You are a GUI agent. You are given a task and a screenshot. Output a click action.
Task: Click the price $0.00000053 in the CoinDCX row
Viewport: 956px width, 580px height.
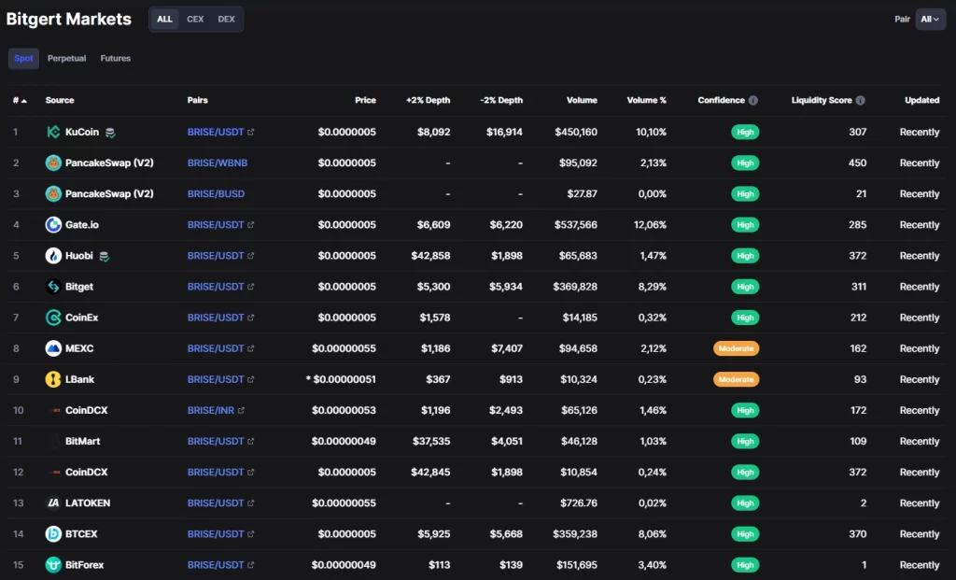click(x=344, y=410)
